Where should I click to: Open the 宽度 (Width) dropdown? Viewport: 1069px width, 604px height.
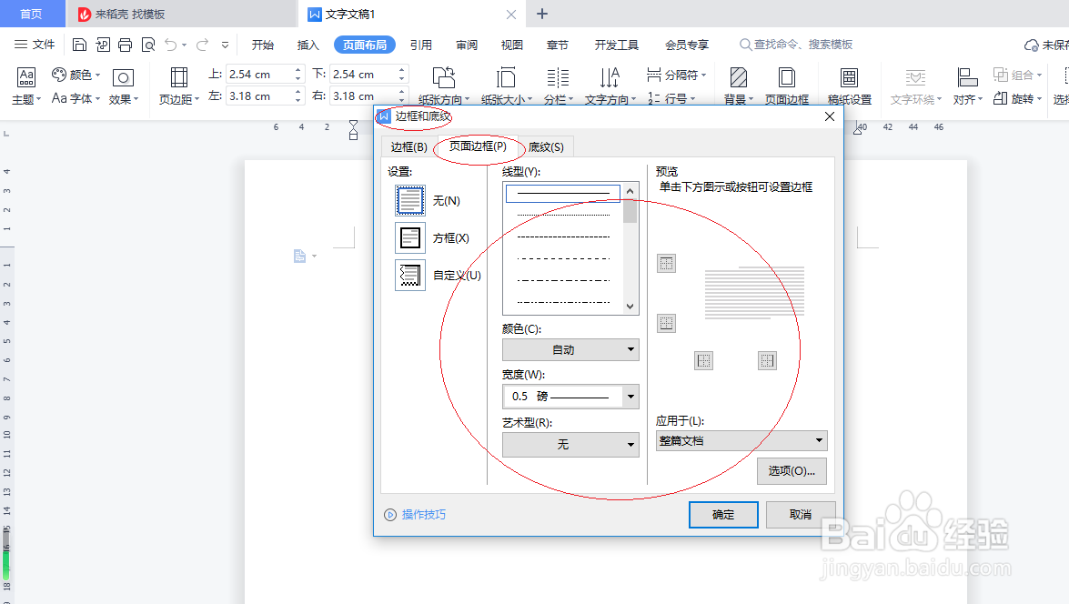coord(630,397)
